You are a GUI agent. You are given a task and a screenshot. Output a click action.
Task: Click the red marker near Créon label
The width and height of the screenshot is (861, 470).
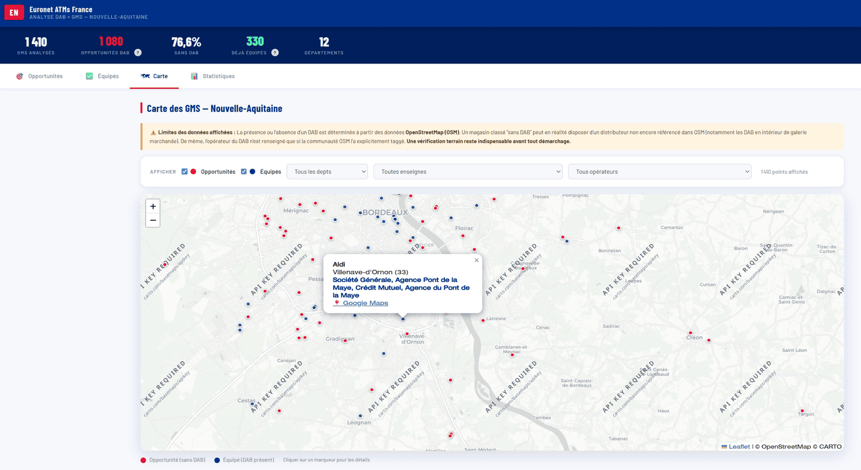point(690,333)
